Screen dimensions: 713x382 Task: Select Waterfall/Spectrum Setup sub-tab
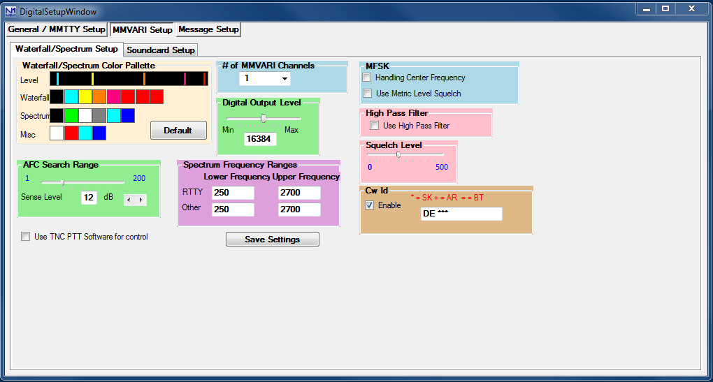67,49
